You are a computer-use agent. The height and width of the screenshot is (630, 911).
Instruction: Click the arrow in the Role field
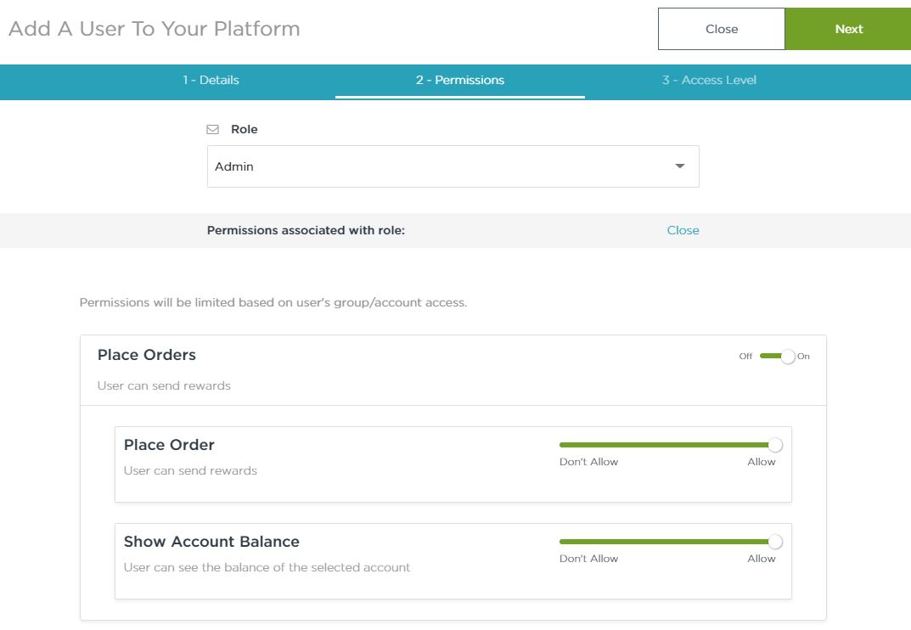tap(679, 166)
